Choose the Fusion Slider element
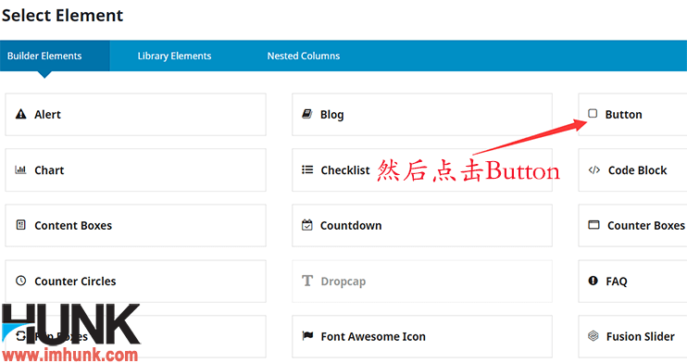 coord(632,336)
